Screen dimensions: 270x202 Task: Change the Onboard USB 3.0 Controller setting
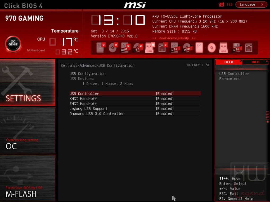pyautogui.click(x=135, y=114)
